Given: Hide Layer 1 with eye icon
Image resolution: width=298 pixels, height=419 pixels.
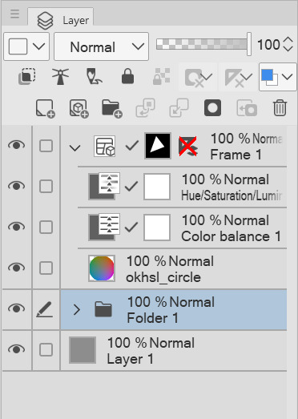Looking at the screenshot, I should point(17,349).
